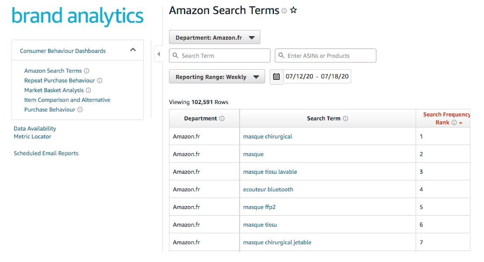This screenshot has width=484, height=262.
Task: Open the masque ffp2 search term
Action: click(x=259, y=207)
